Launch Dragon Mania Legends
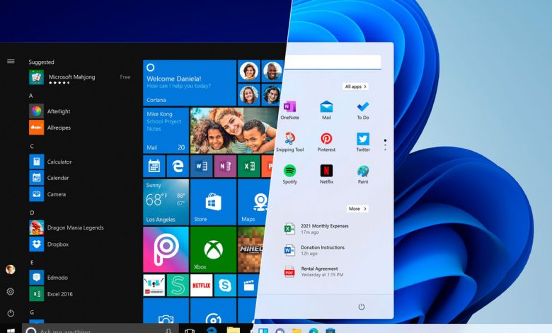The width and height of the screenshot is (552, 333). pos(67,227)
